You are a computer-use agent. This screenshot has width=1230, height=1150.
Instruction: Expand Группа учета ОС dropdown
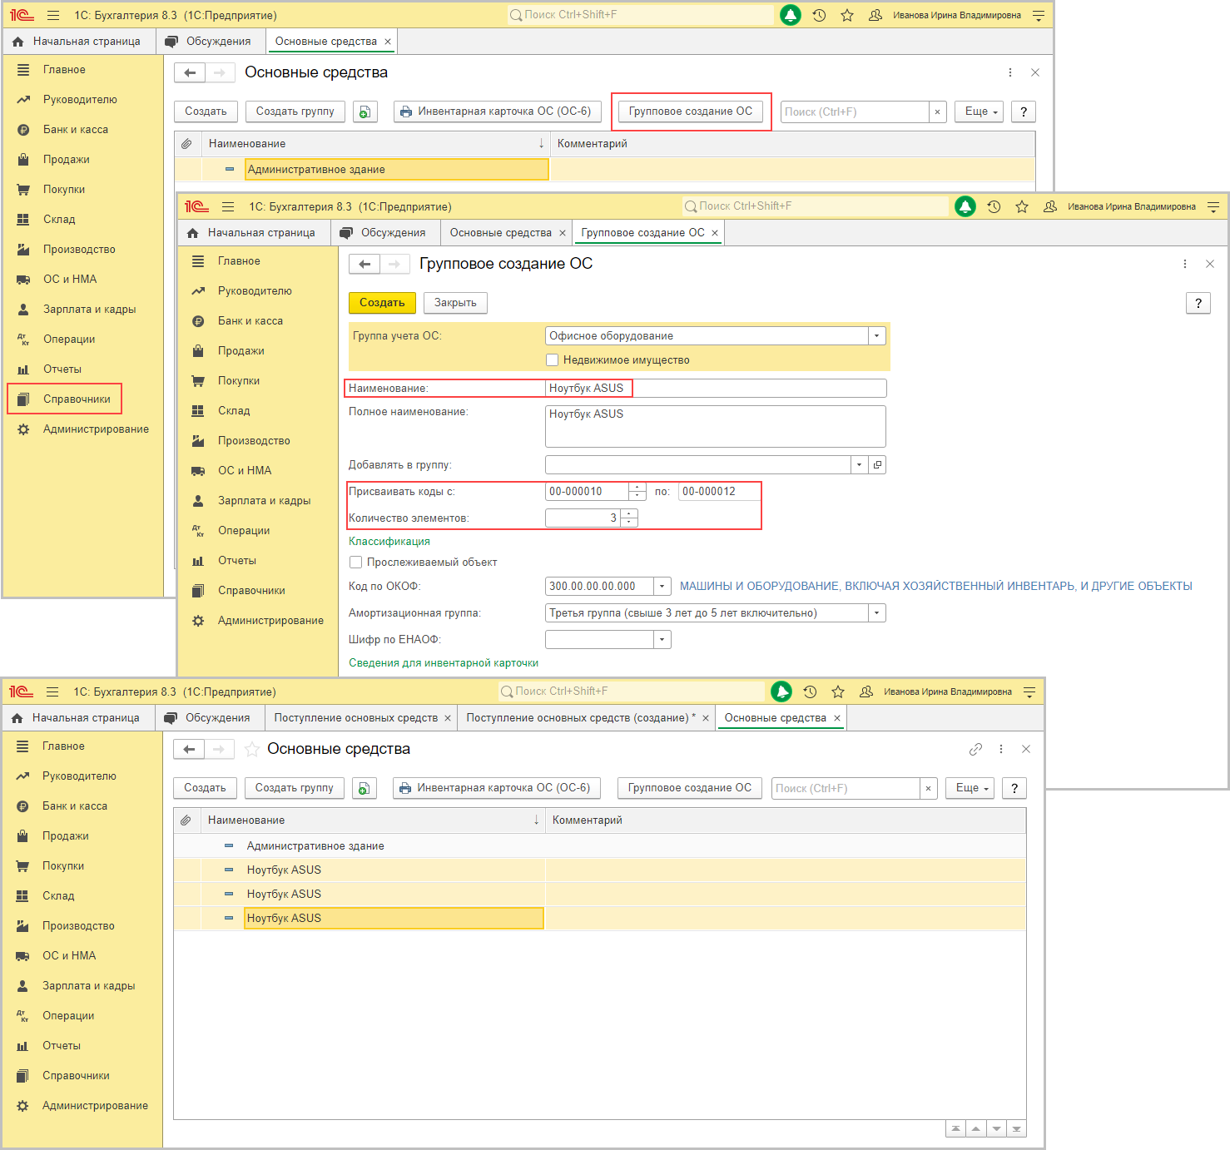click(x=877, y=336)
